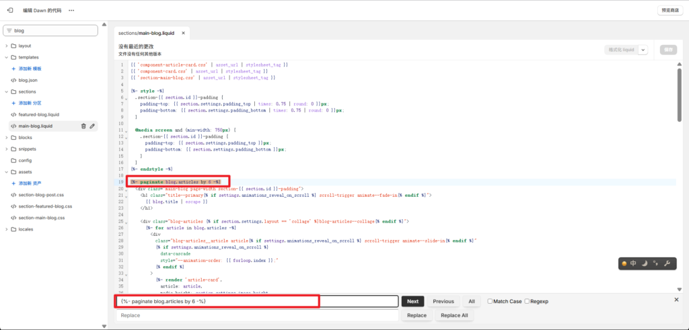Screen dimensions: 689x330
Task: Click the Replace All button
Action: tap(454, 315)
